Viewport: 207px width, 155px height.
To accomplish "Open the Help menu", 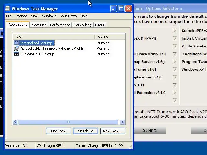I will [84, 16].
